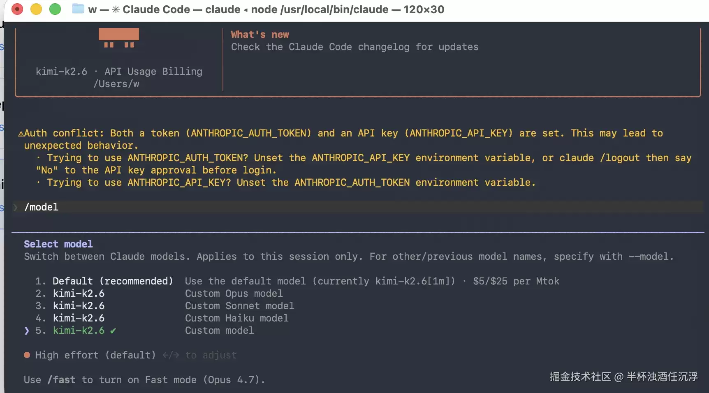The height and width of the screenshot is (393, 709).
Task: Click the folder icon in the title bar
Action: pos(78,9)
